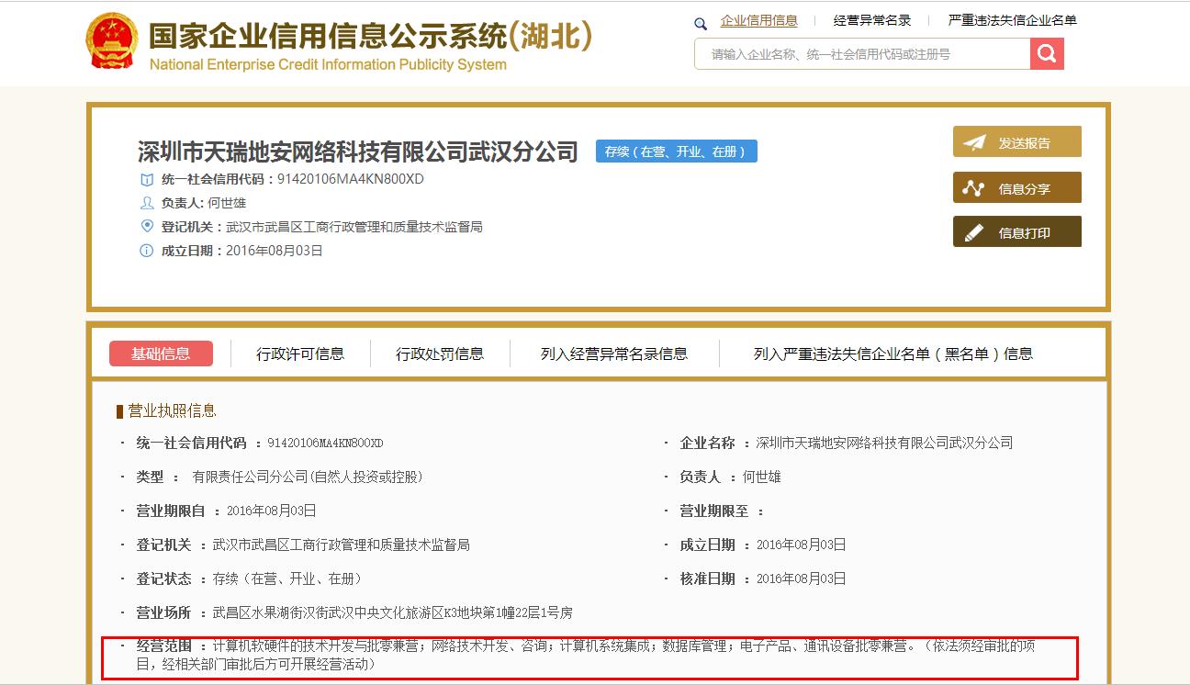Click the 企业名称 value in license info
This screenshot has height=685, width=1190.
click(x=884, y=444)
